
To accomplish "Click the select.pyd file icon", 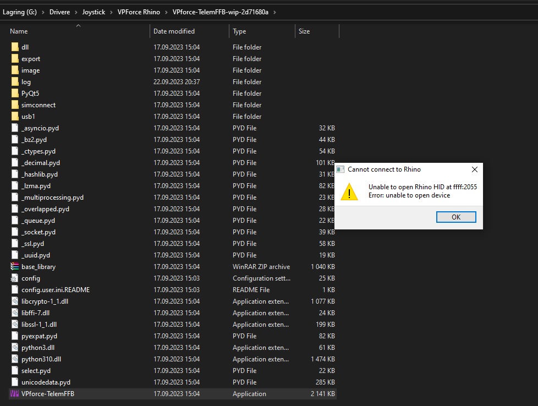I will point(15,370).
